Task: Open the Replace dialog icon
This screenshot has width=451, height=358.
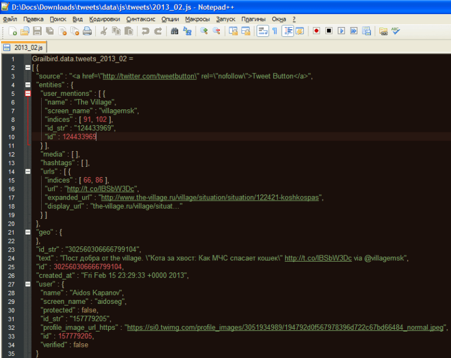Action: (x=187, y=31)
